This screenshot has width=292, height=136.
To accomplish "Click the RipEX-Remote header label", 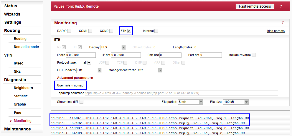I will 87,6.
